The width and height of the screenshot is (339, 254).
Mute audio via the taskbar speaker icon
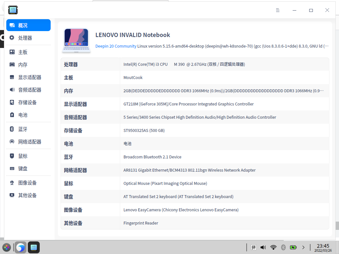263,247
